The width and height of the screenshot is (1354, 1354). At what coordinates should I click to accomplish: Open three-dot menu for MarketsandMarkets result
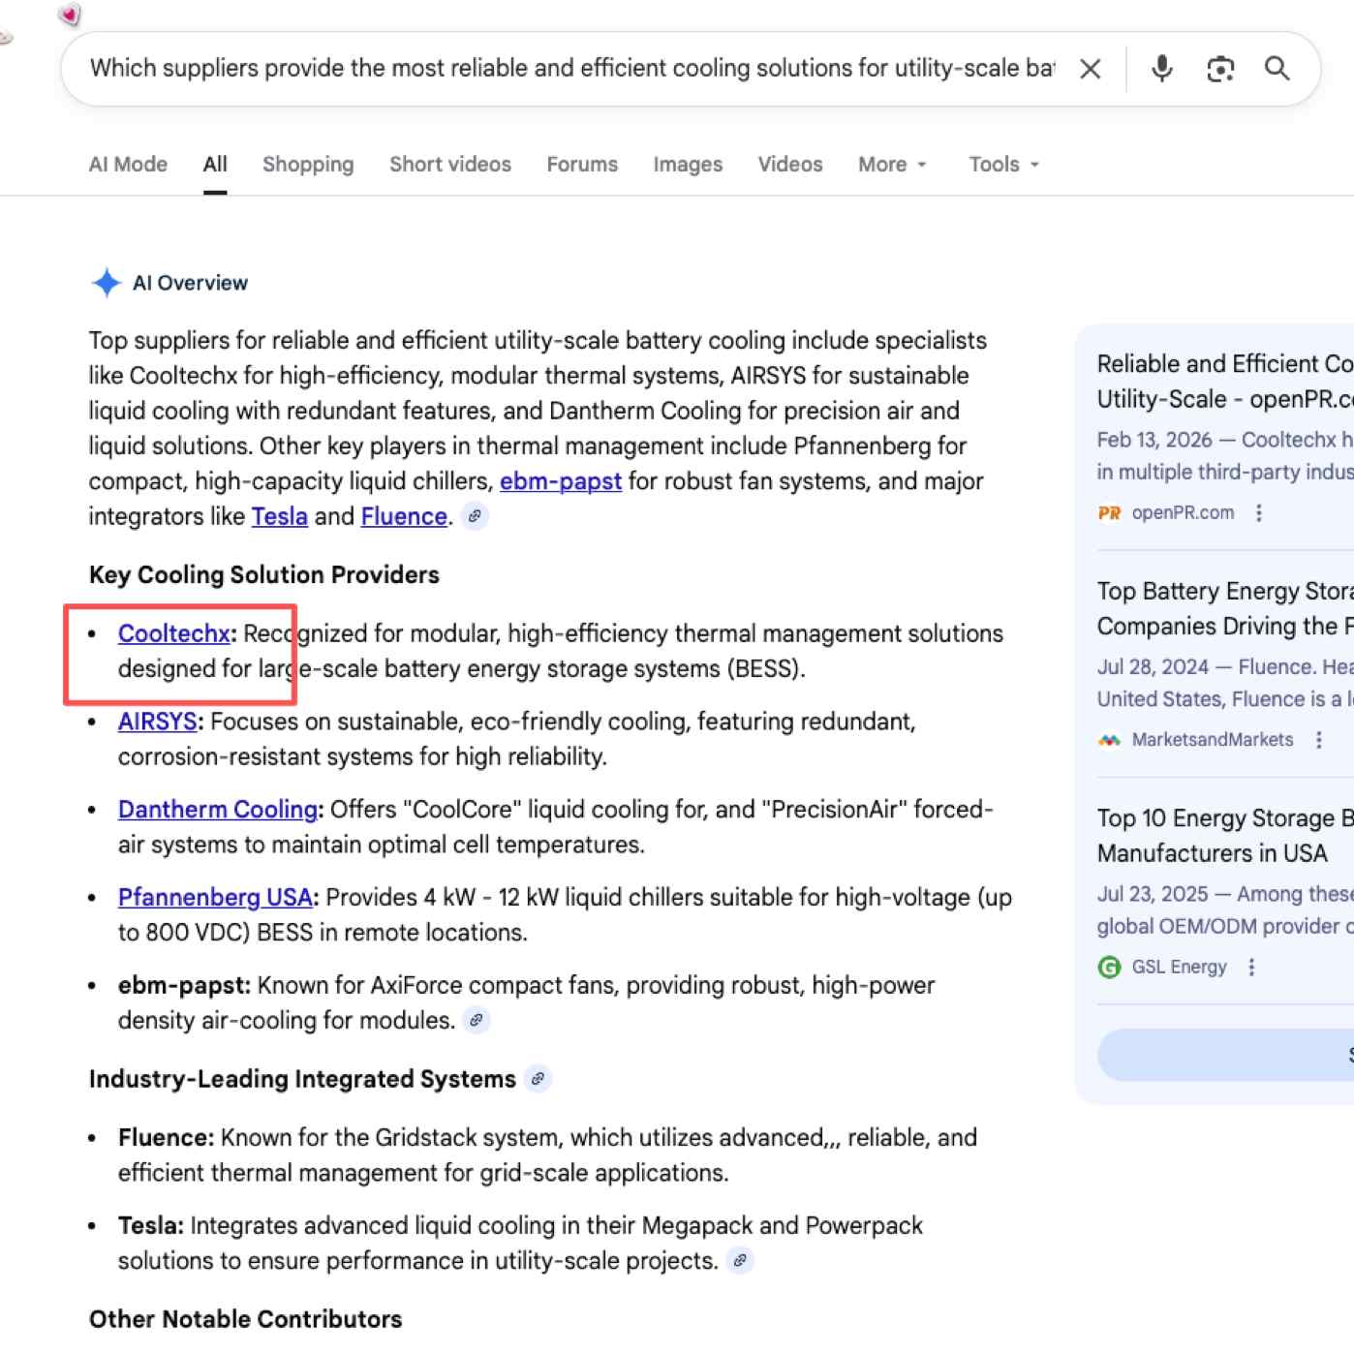[1318, 740]
